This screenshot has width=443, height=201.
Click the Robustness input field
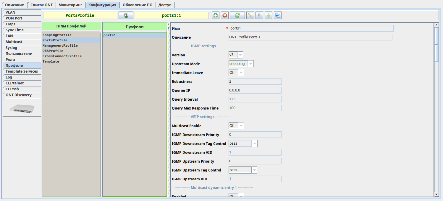tap(255, 82)
